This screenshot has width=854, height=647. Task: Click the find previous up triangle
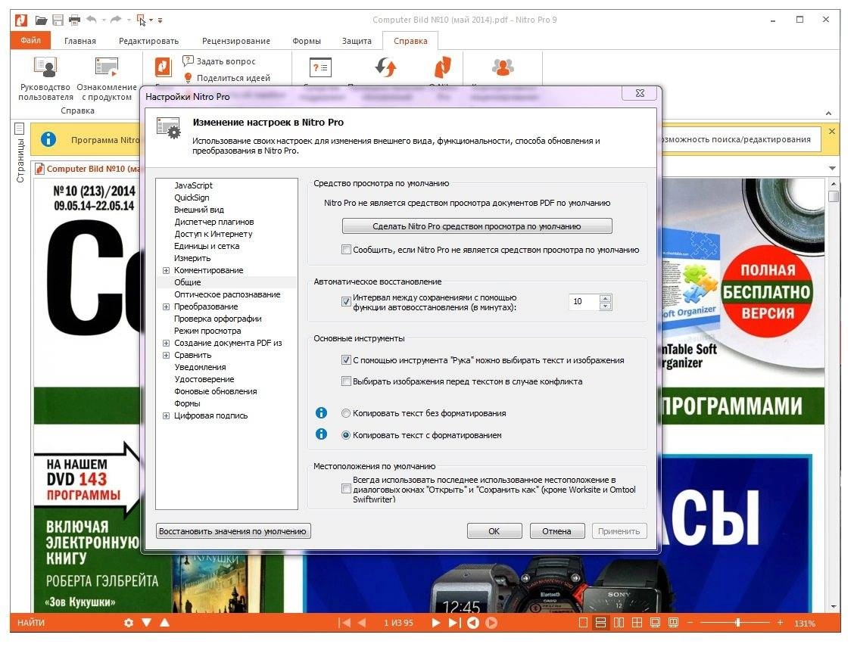164,622
